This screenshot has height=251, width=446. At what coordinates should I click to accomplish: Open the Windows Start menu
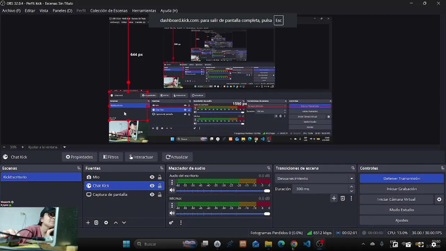coord(126,244)
